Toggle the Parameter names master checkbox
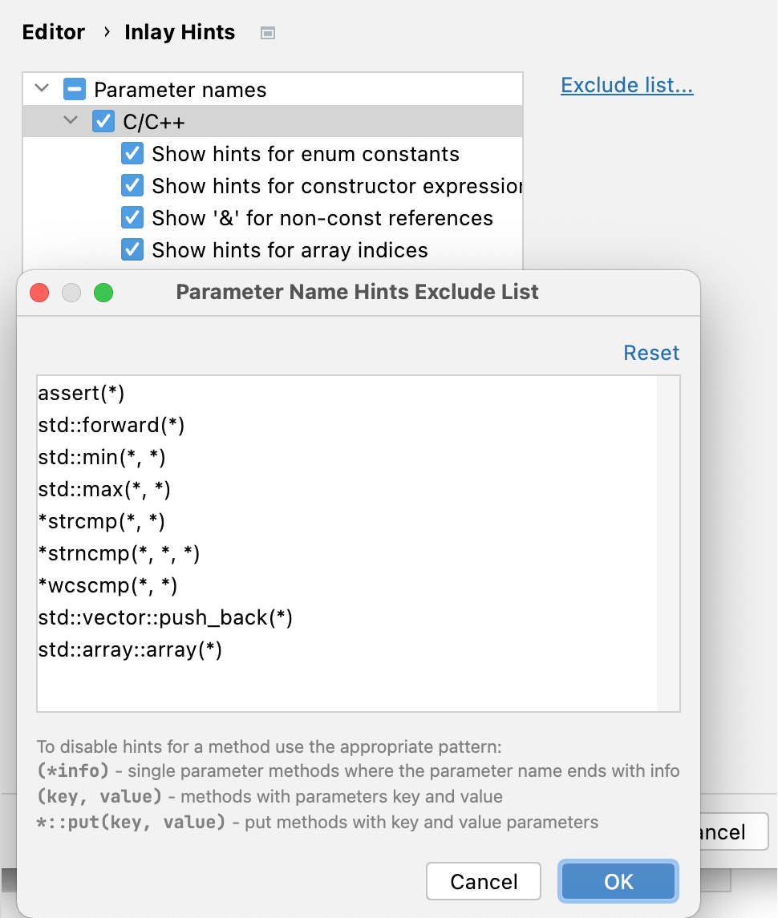This screenshot has height=918, width=778. (x=74, y=89)
